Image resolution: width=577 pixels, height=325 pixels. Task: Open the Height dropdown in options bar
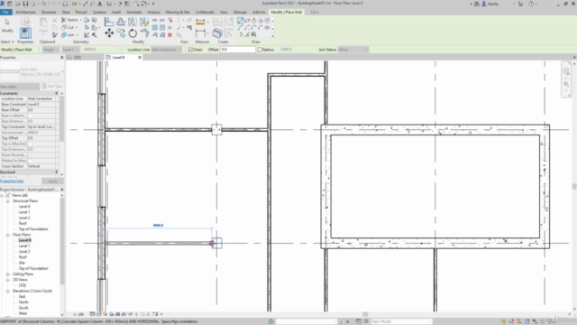50,50
